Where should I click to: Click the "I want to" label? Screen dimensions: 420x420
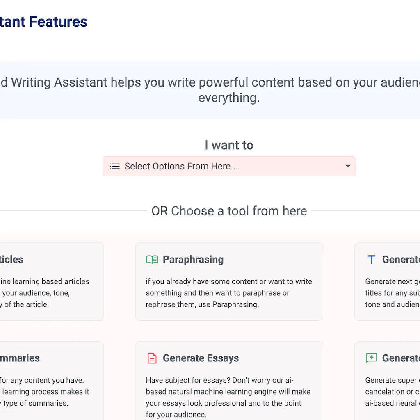(x=229, y=145)
